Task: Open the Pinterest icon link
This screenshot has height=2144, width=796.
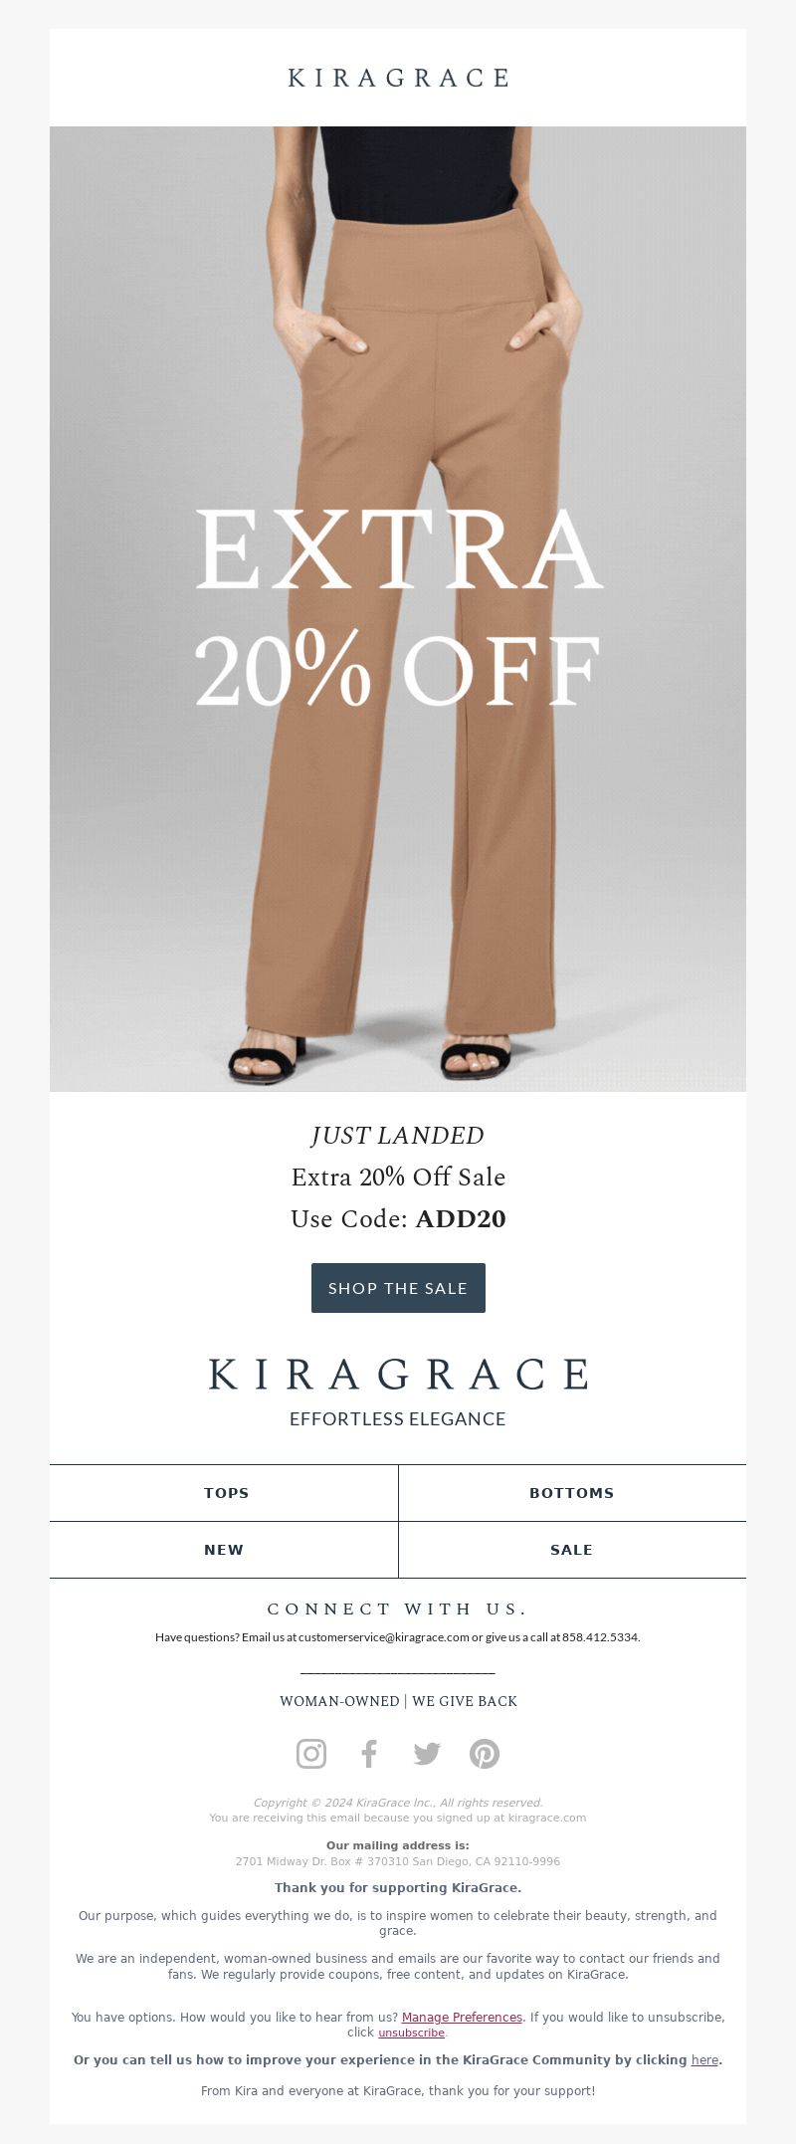Action: pyautogui.click(x=485, y=1753)
